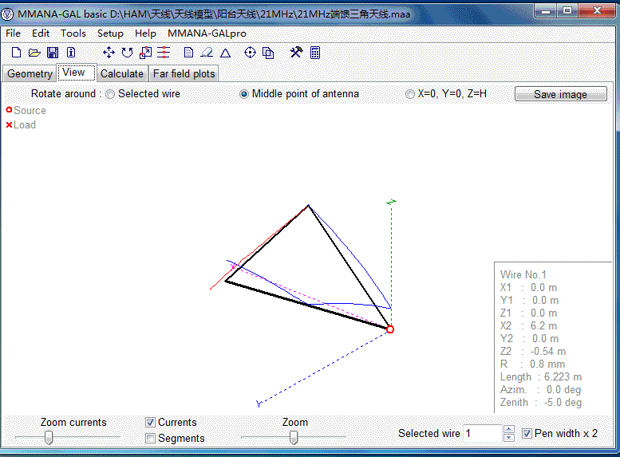Click the crosshair target icon

point(250,53)
